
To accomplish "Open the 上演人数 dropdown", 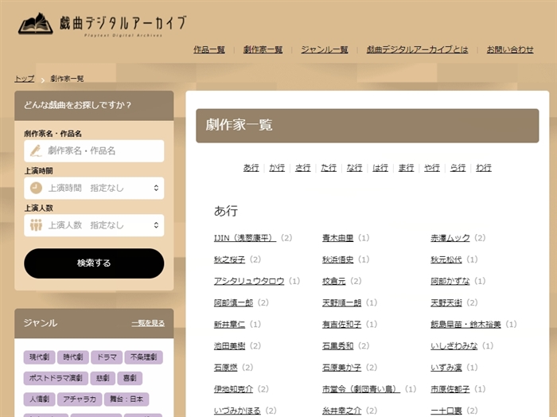I will (94, 225).
